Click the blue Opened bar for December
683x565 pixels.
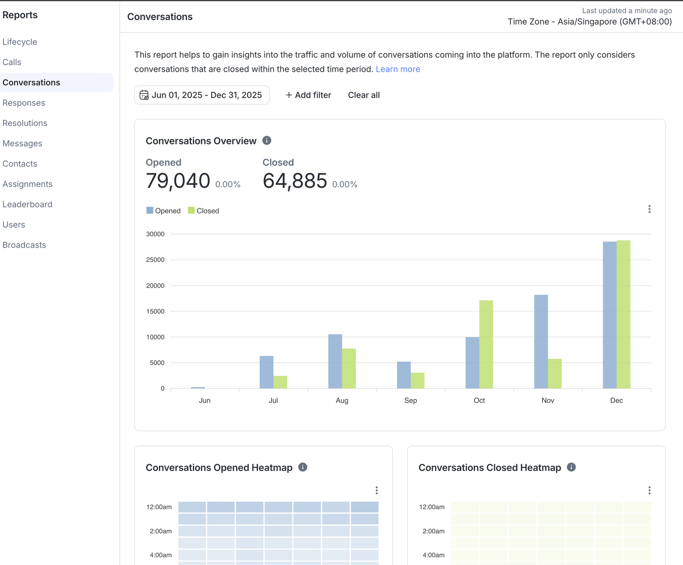pyautogui.click(x=610, y=315)
